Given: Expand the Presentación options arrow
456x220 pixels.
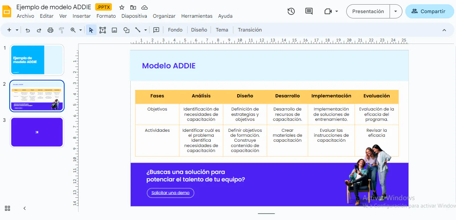Looking at the screenshot, I should 395,11.
